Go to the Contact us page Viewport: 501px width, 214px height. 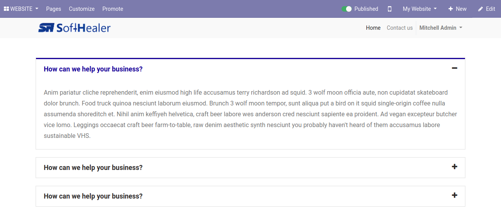point(400,28)
